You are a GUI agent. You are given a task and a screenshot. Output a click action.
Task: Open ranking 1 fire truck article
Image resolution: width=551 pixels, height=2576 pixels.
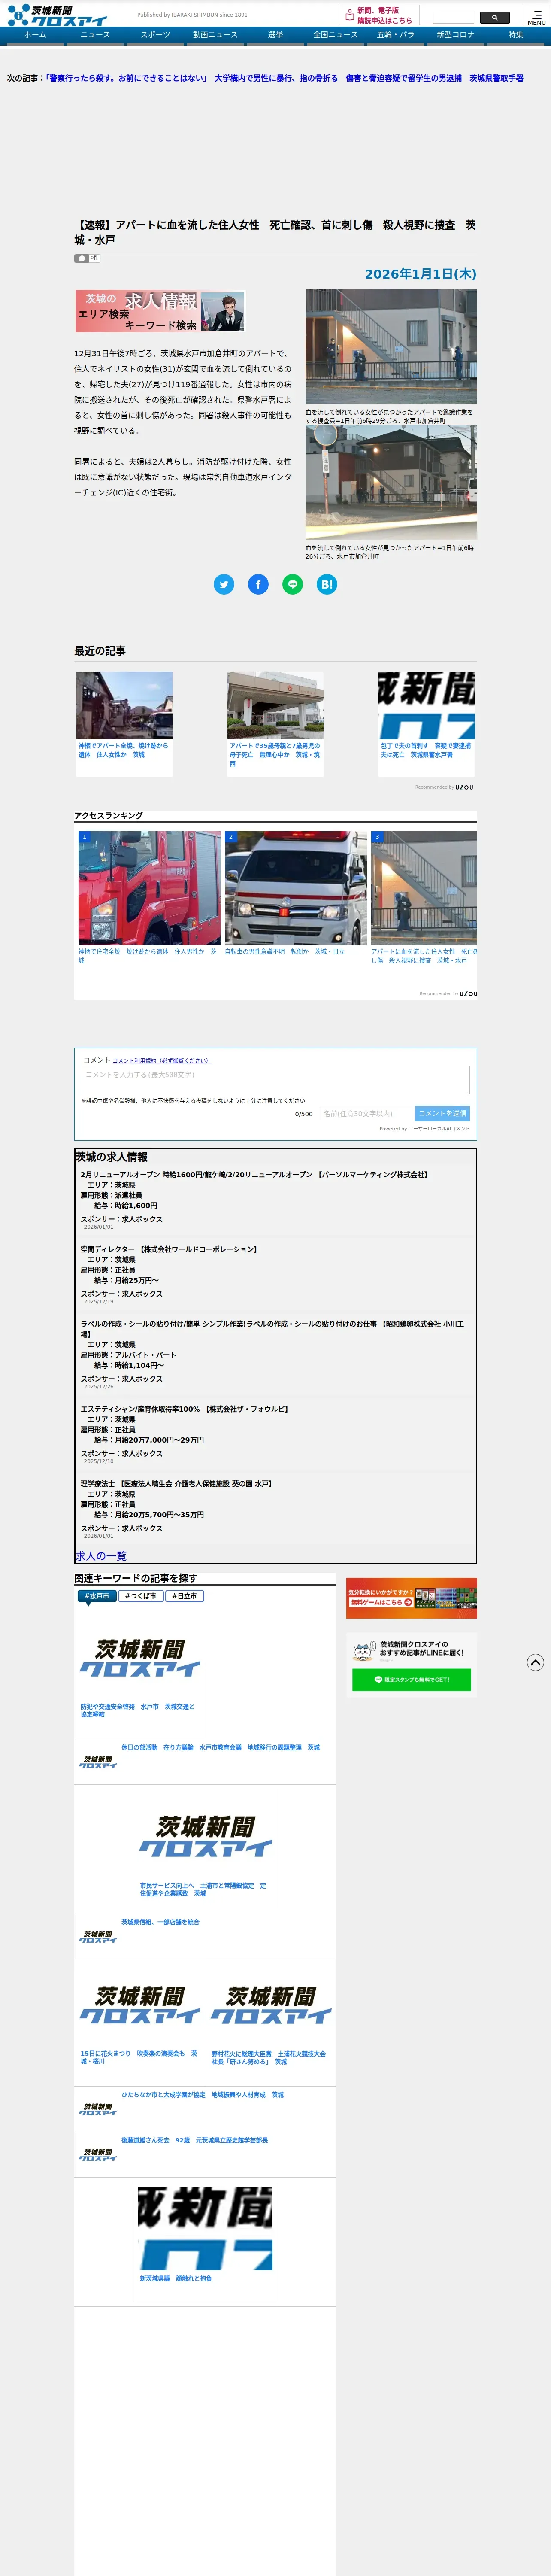[x=149, y=898]
